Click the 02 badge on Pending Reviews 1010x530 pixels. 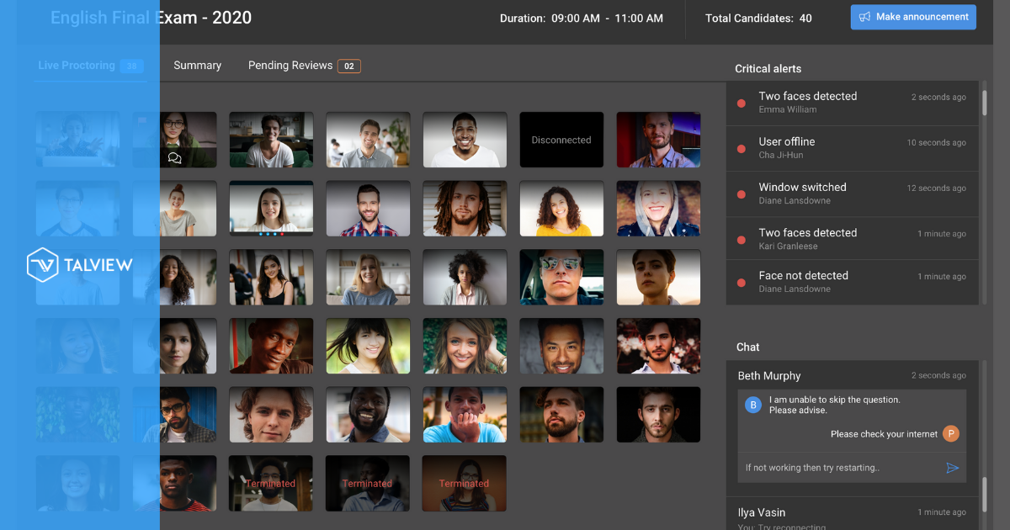point(349,66)
